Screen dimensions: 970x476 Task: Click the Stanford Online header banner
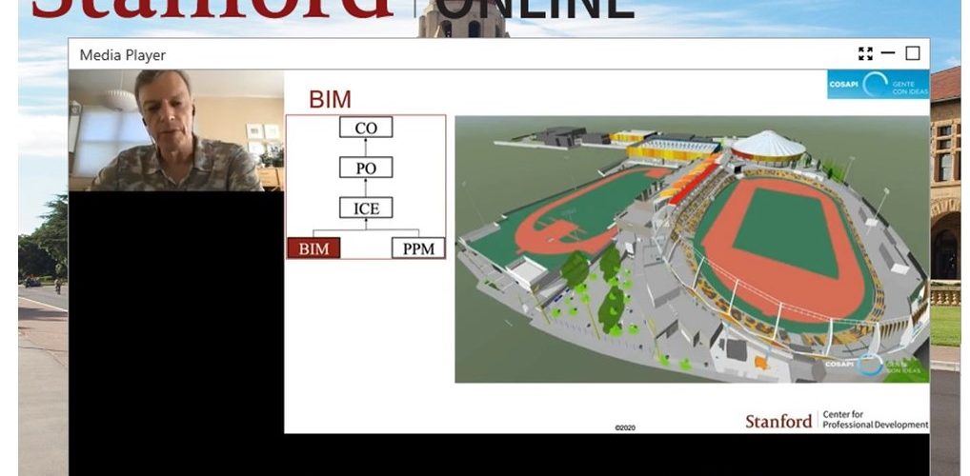click(333, 10)
